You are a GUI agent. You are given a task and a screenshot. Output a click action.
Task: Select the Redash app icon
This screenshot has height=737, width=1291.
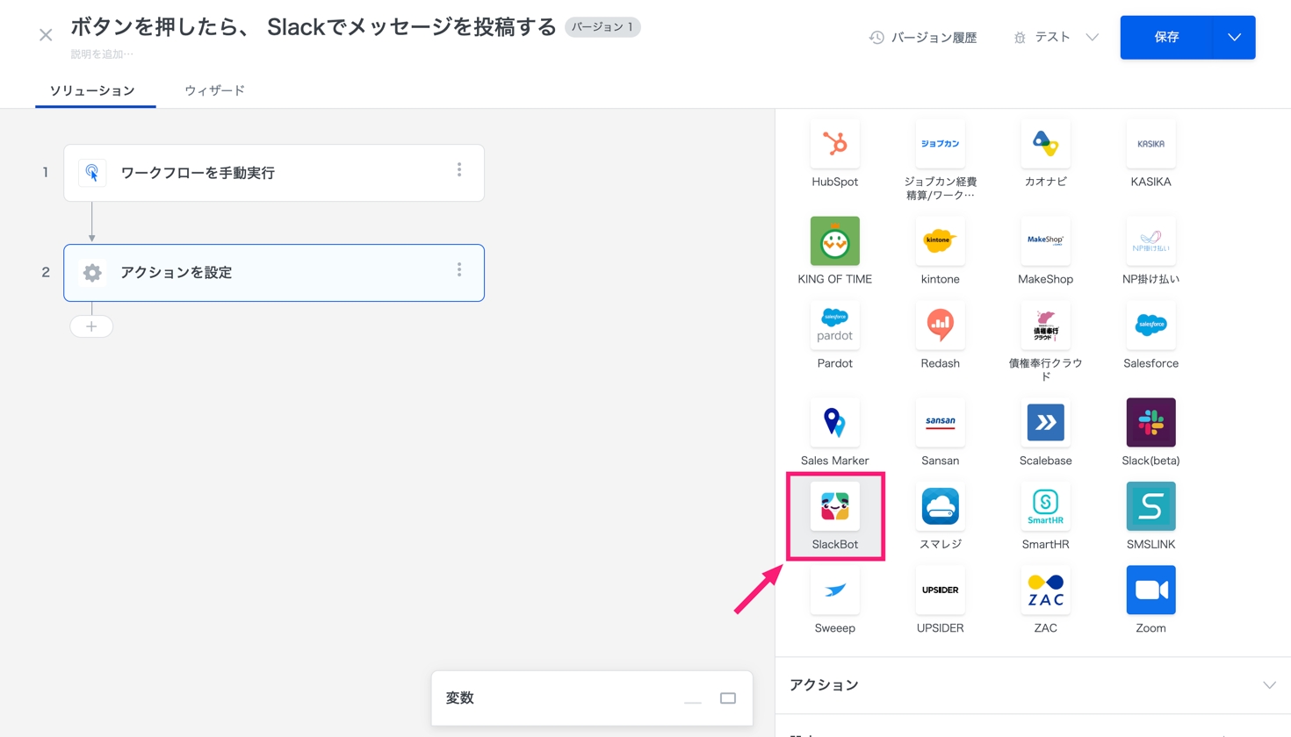click(x=940, y=326)
